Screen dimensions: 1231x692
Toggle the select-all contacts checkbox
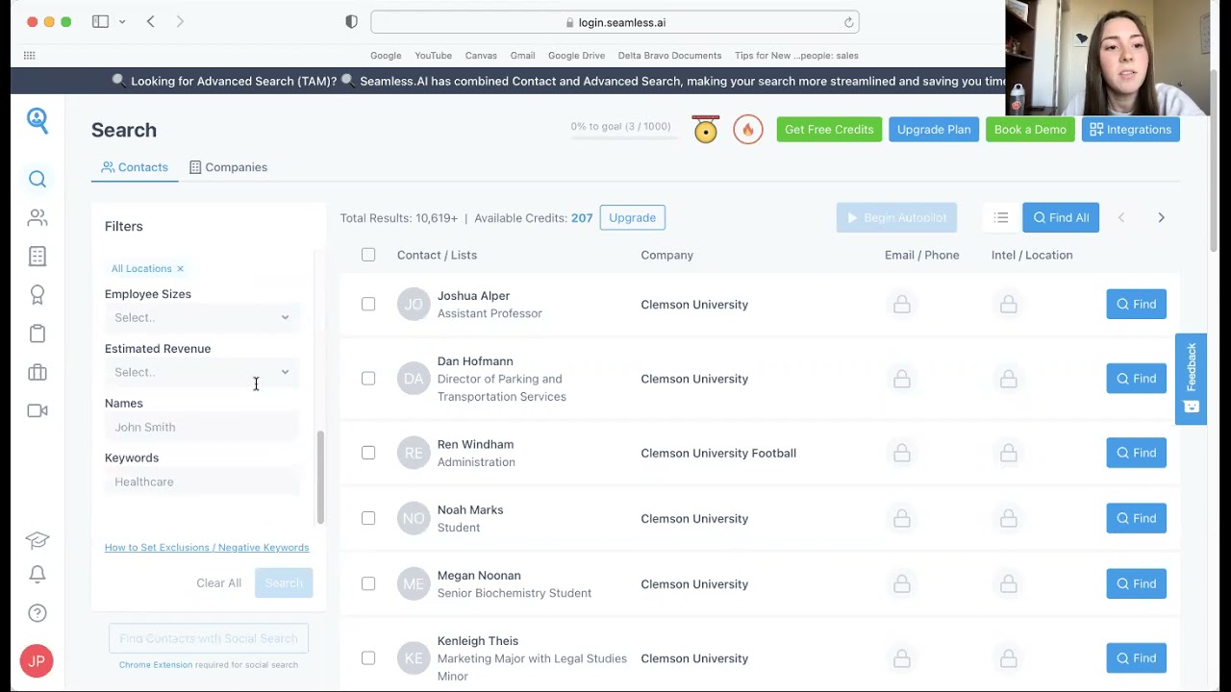[368, 255]
